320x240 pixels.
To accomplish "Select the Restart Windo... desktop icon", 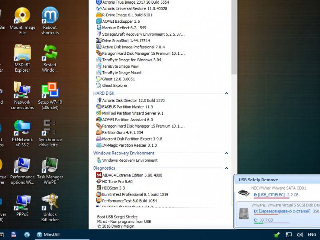I will pyautogui.click(x=50, y=58).
